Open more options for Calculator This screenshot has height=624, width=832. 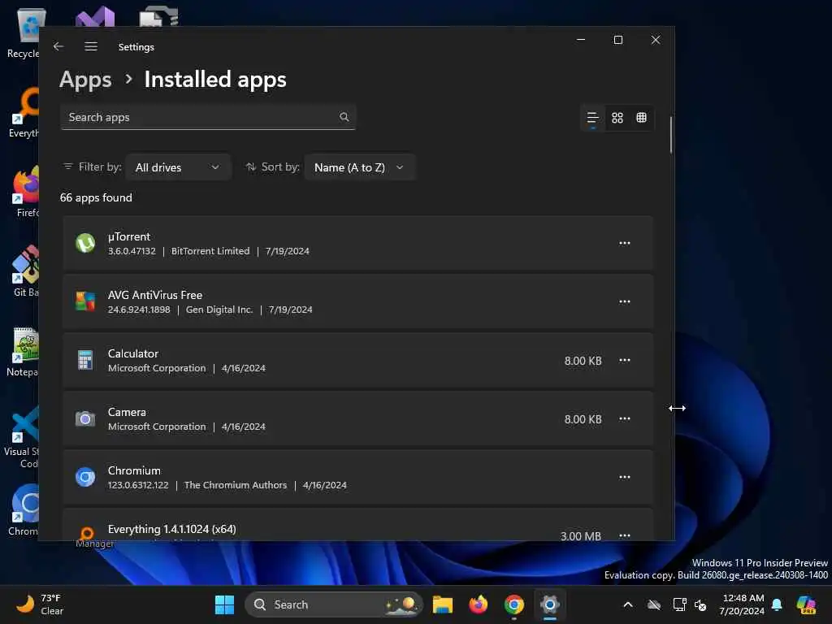[625, 360]
